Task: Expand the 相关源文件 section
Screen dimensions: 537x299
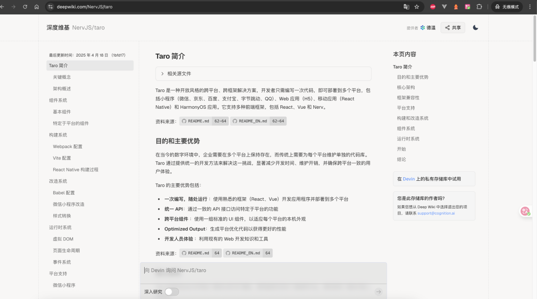Action: (x=263, y=74)
